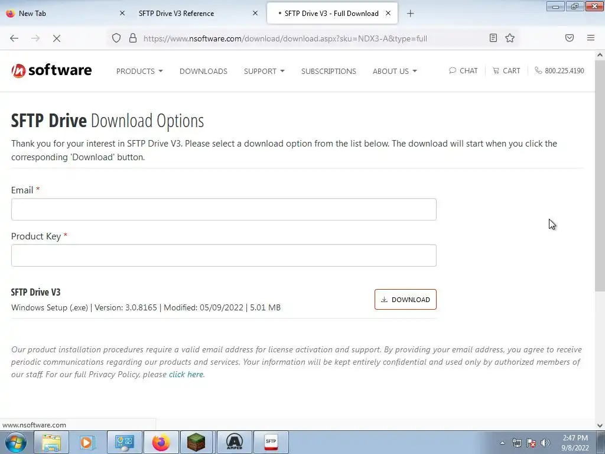The width and height of the screenshot is (605, 454).
Task: Expand the PRODUCTS dropdown menu
Action: pyautogui.click(x=139, y=71)
